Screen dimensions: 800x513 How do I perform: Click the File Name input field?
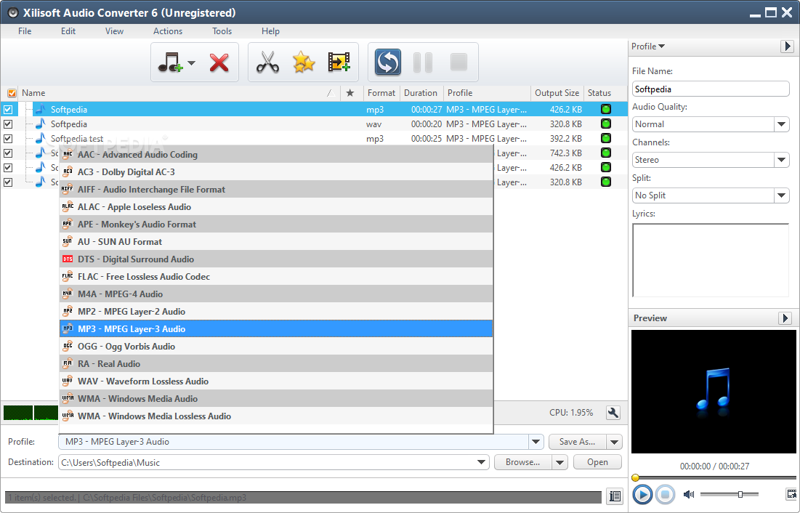click(x=711, y=89)
